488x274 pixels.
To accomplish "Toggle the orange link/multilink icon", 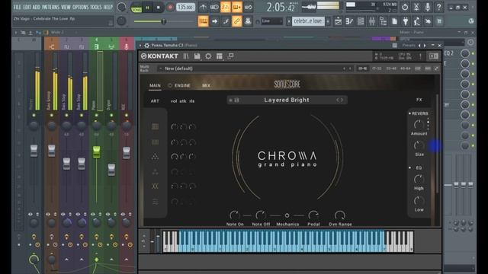I will 236,21.
